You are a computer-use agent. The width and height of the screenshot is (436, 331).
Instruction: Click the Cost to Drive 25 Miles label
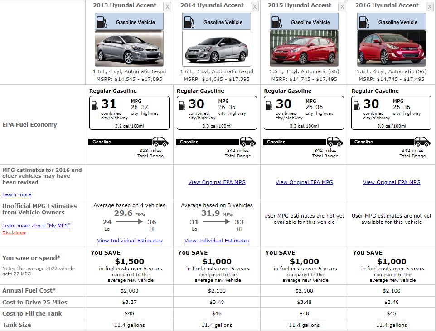point(35,302)
